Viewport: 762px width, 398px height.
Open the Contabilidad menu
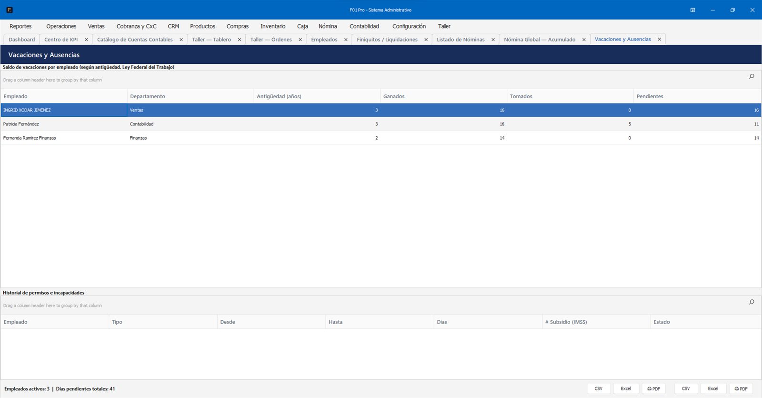point(364,26)
